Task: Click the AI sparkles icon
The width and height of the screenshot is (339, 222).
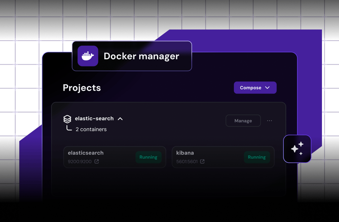Action: click(x=297, y=149)
